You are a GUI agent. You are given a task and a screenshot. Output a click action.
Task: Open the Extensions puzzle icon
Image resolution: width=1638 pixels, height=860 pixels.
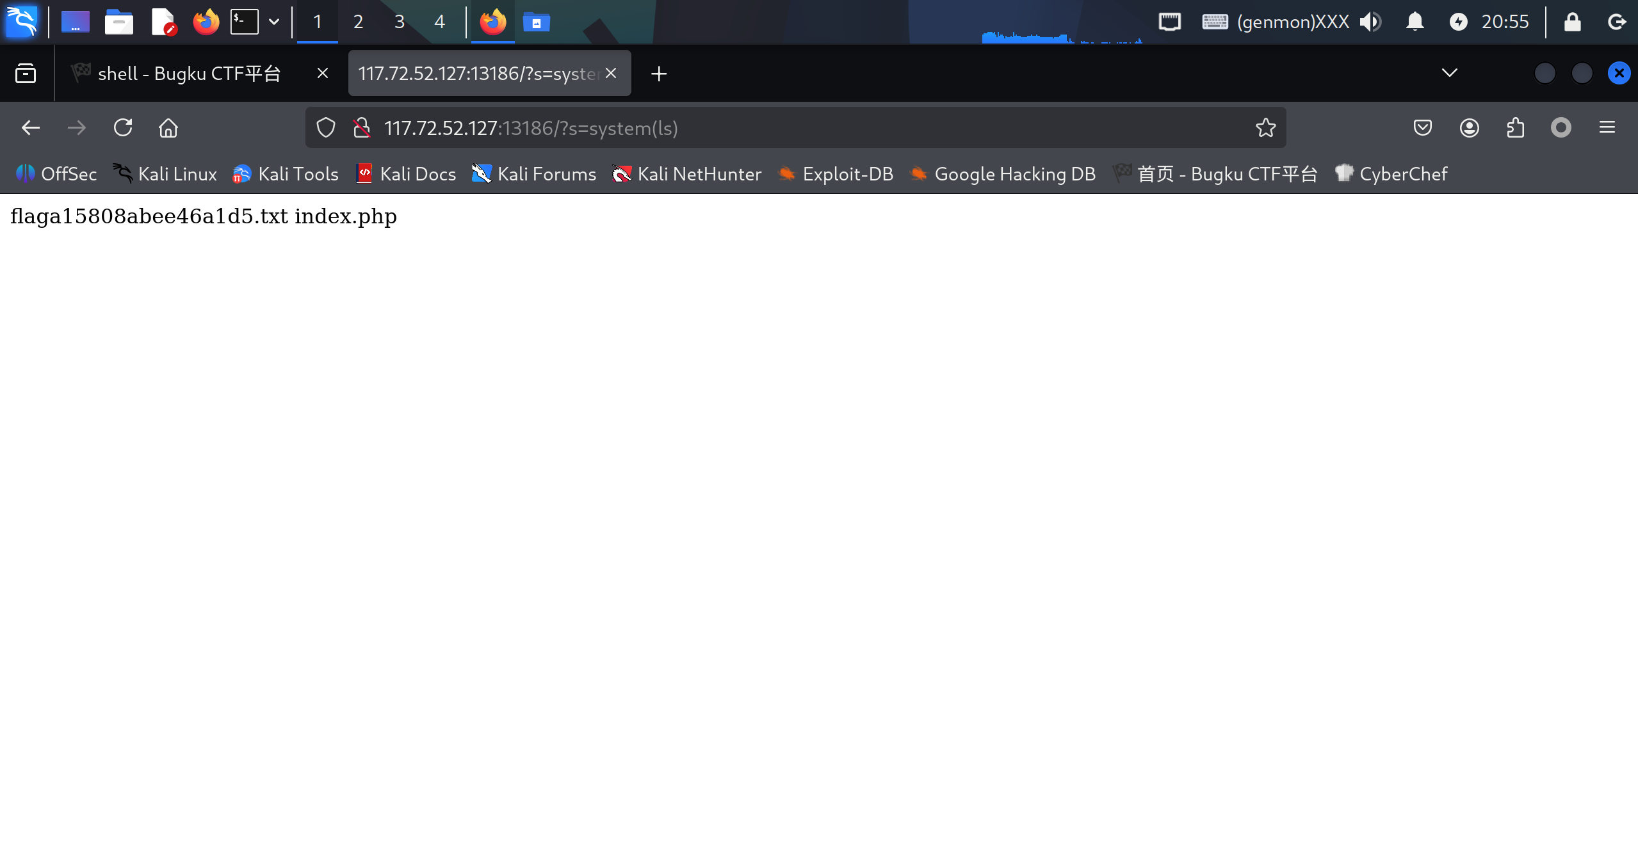click(x=1515, y=128)
